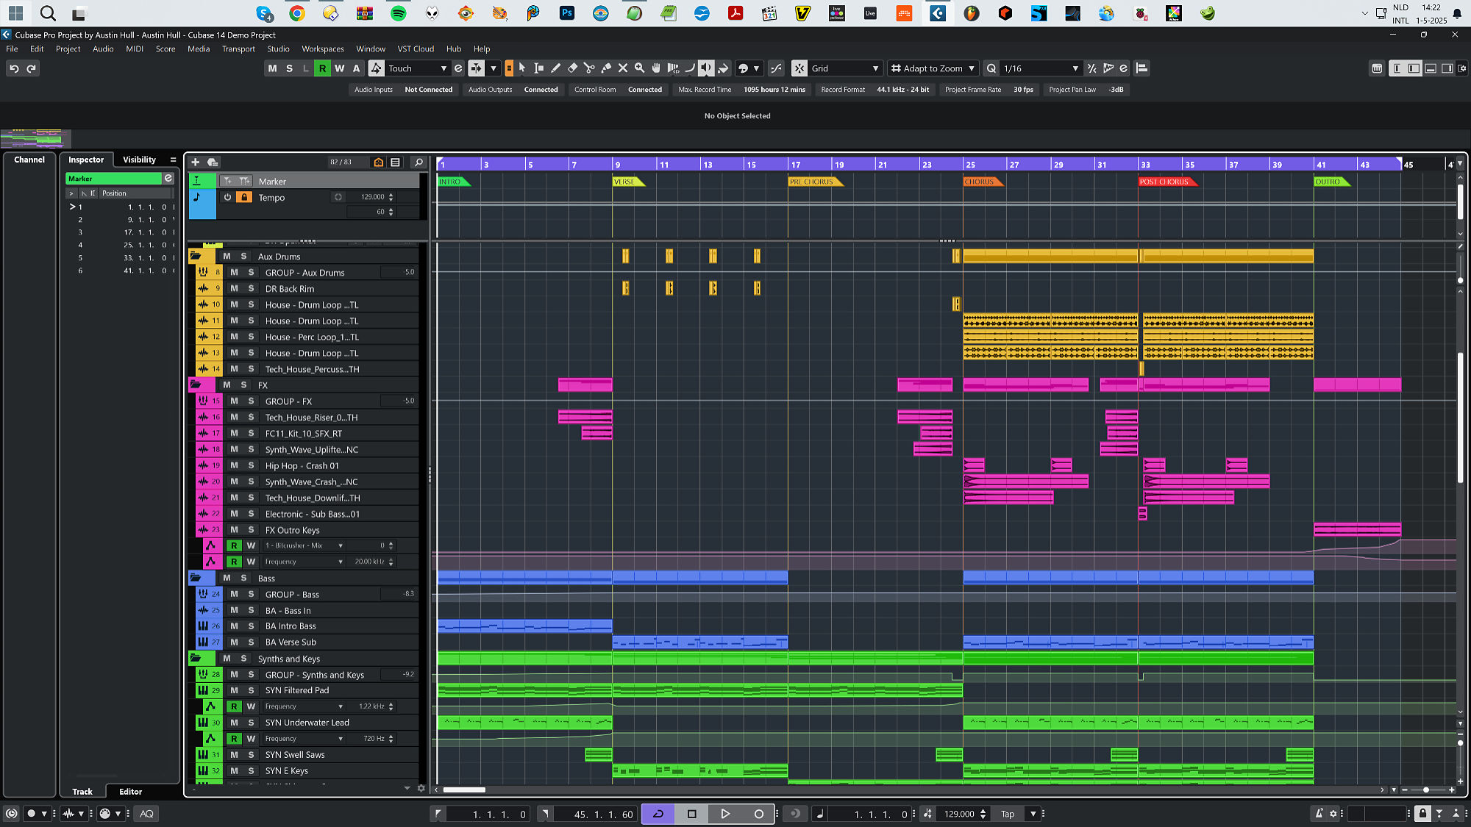This screenshot has width=1471, height=827.
Task: Click the Tap tempo button
Action: click(1008, 814)
